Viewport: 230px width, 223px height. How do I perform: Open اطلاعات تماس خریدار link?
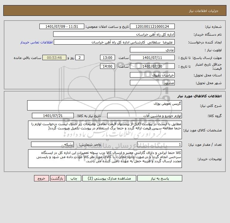[x=36, y=42]
